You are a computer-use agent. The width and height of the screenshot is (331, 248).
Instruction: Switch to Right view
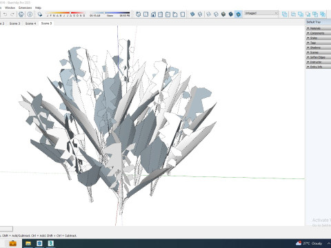point(161,14)
